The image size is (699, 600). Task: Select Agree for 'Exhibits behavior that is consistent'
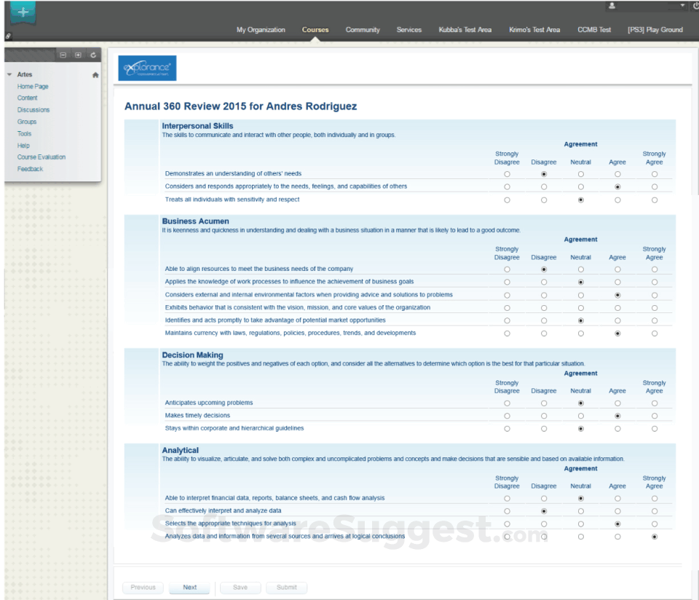point(617,308)
